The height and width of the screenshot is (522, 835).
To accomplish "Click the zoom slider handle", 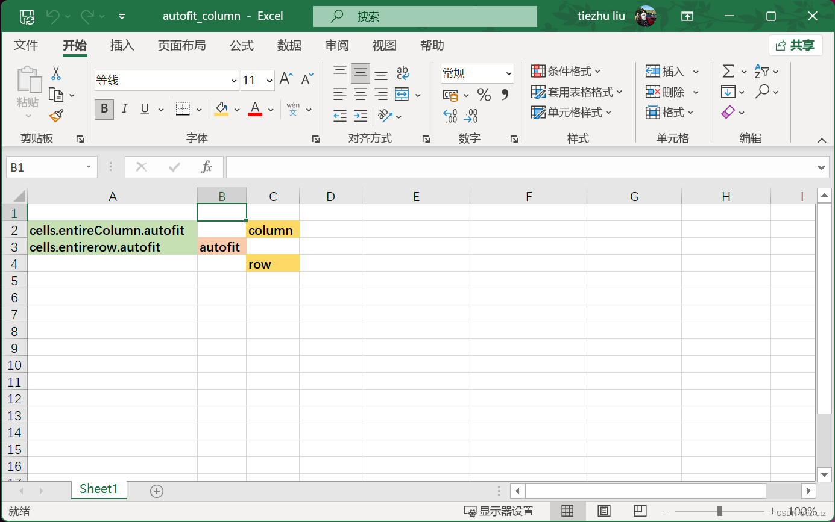I will coord(719,511).
